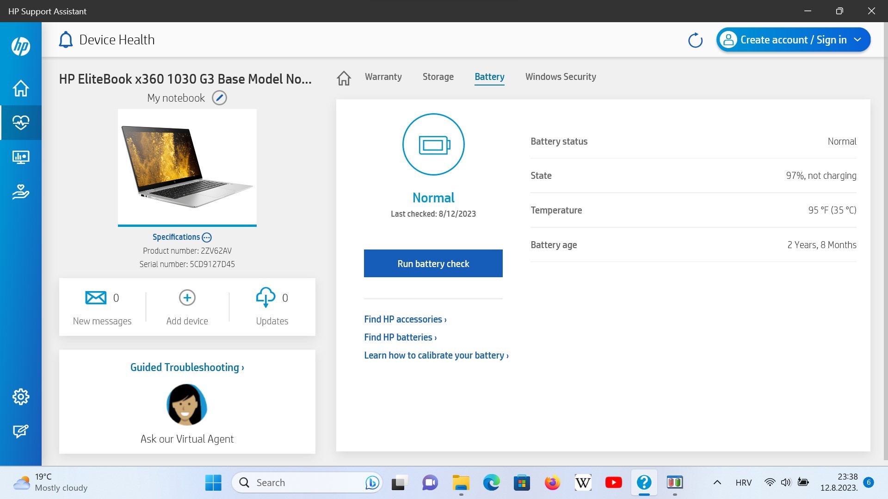Open the support hand-heart sidebar icon
Viewport: 888px width, 499px height.
click(21, 192)
